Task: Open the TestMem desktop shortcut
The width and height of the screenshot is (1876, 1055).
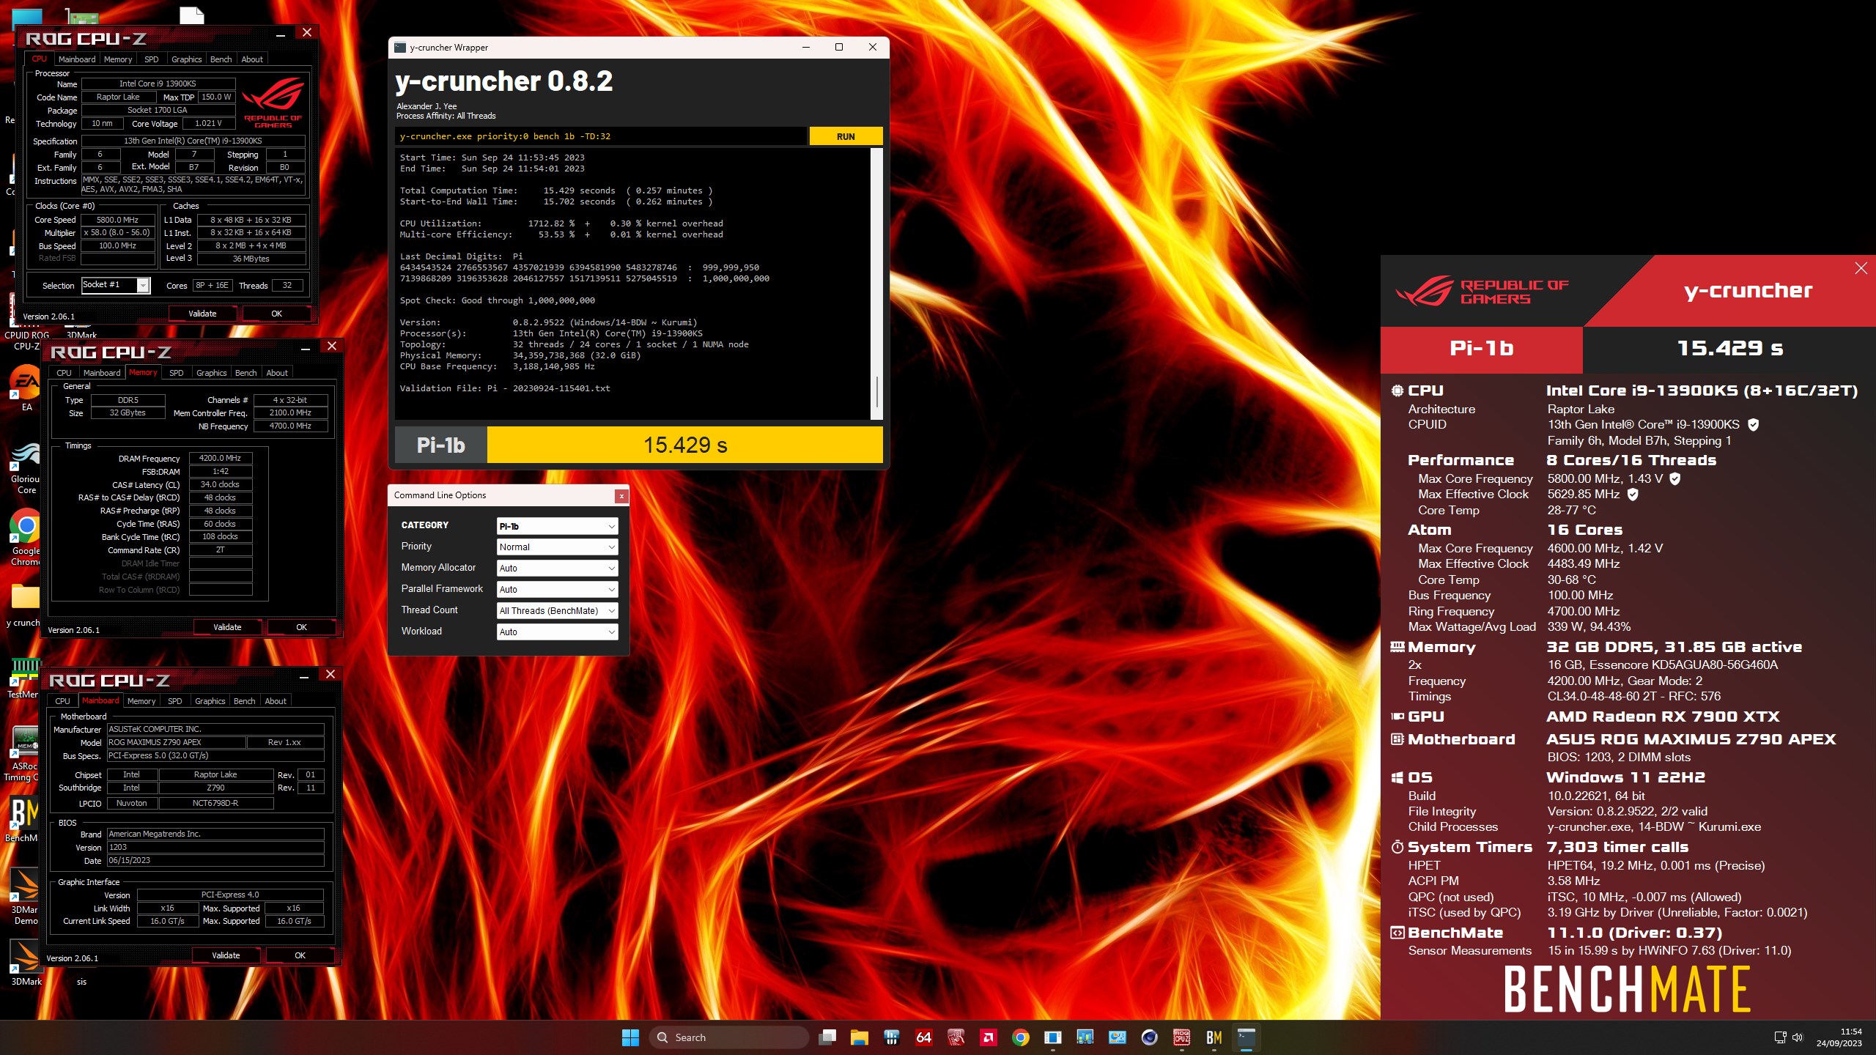Action: pyautogui.click(x=24, y=678)
